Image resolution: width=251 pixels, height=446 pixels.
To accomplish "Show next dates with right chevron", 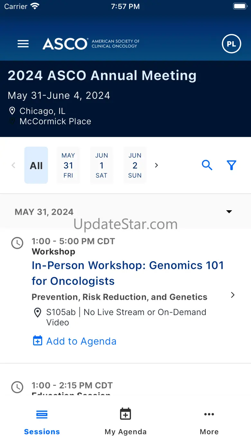I will 156,165.
